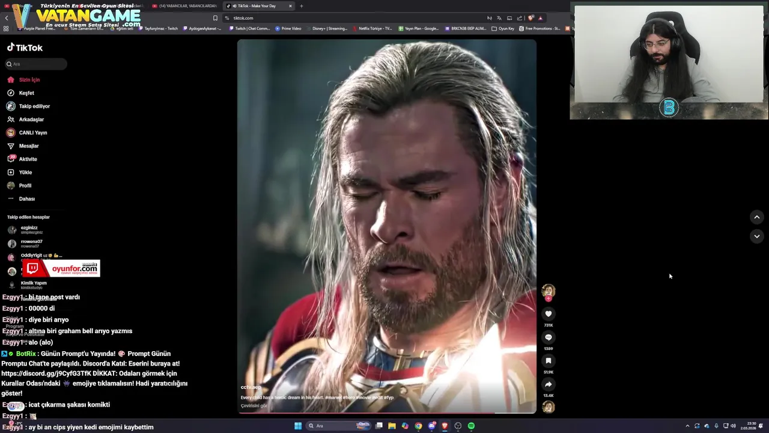Image resolution: width=769 pixels, height=433 pixels.
Task: Click the TikTok search field labeled Ara
Action: (36, 64)
